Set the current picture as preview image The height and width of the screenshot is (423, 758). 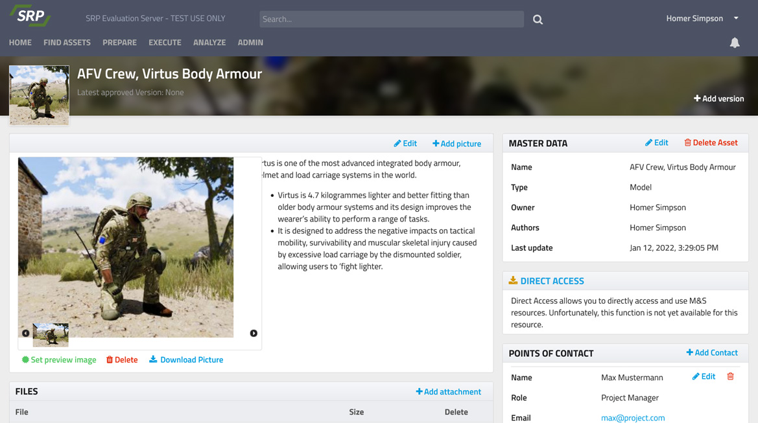[59, 360]
